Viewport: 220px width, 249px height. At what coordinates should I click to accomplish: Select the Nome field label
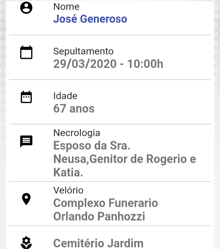(x=66, y=7)
